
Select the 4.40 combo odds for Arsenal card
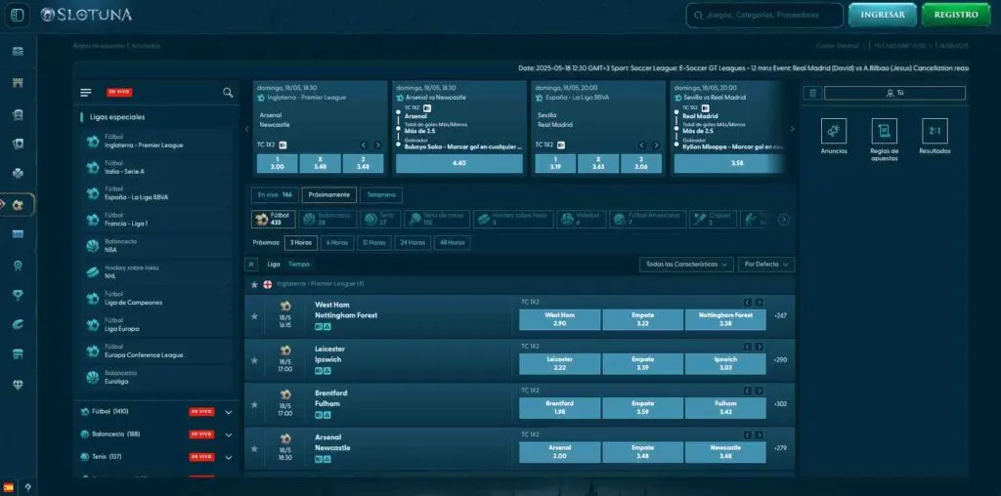[459, 163]
